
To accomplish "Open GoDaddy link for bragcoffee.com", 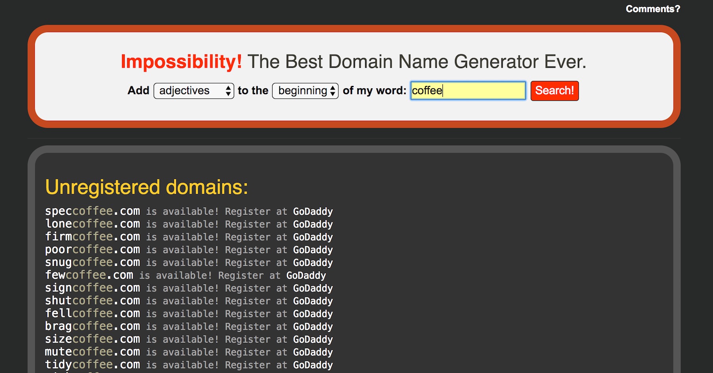I will tap(313, 327).
